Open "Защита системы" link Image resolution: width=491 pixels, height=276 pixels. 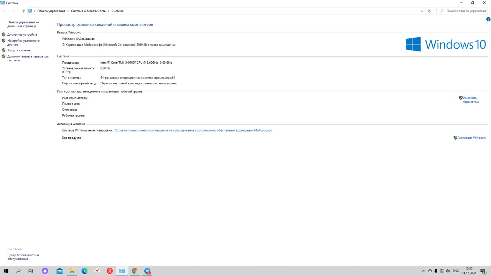tap(19, 50)
